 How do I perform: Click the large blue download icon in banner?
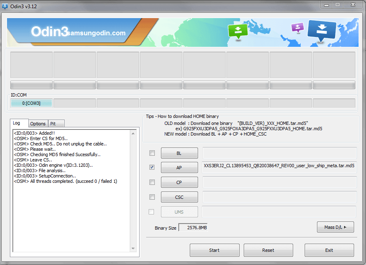[322, 30]
